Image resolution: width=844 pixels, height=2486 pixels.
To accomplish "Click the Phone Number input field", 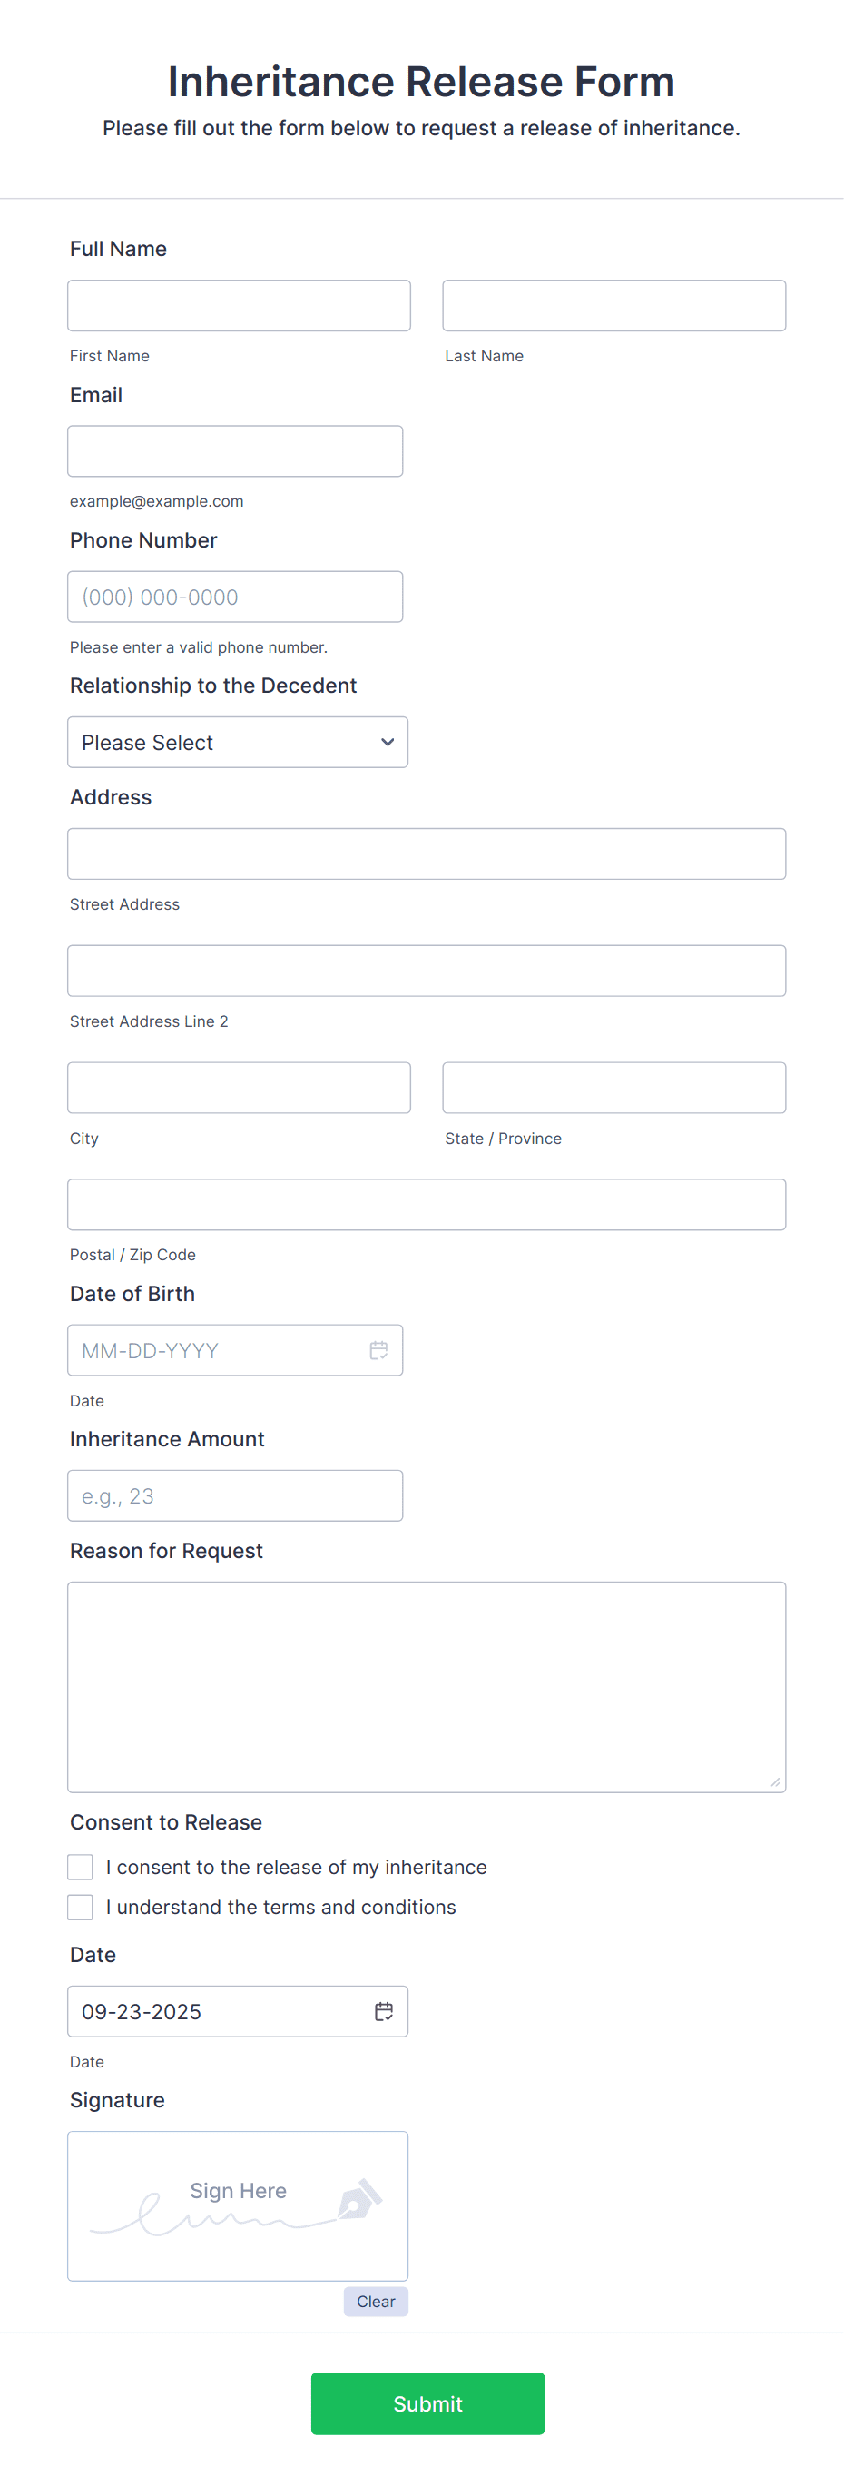I will click(234, 597).
